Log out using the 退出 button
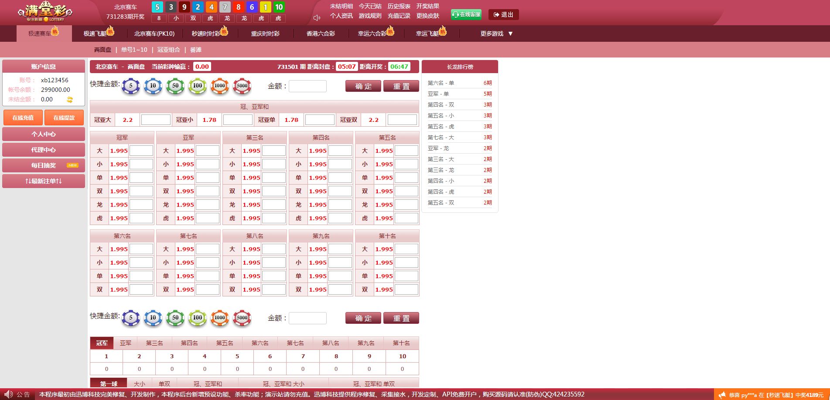 tap(503, 15)
